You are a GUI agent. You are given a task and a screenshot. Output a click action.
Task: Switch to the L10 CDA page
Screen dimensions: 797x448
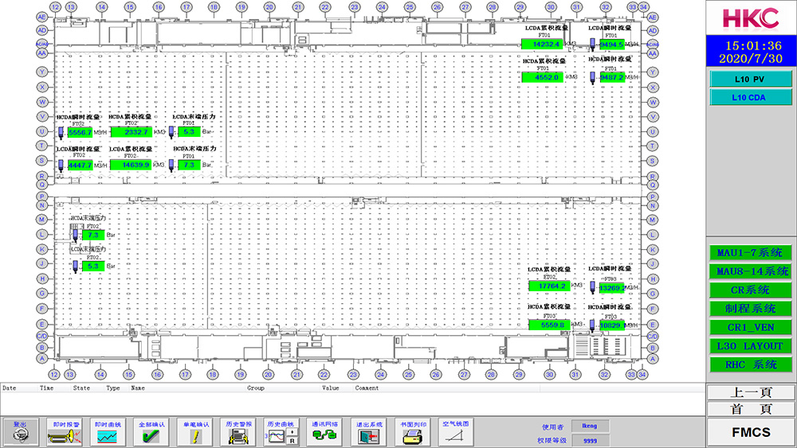[752, 97]
